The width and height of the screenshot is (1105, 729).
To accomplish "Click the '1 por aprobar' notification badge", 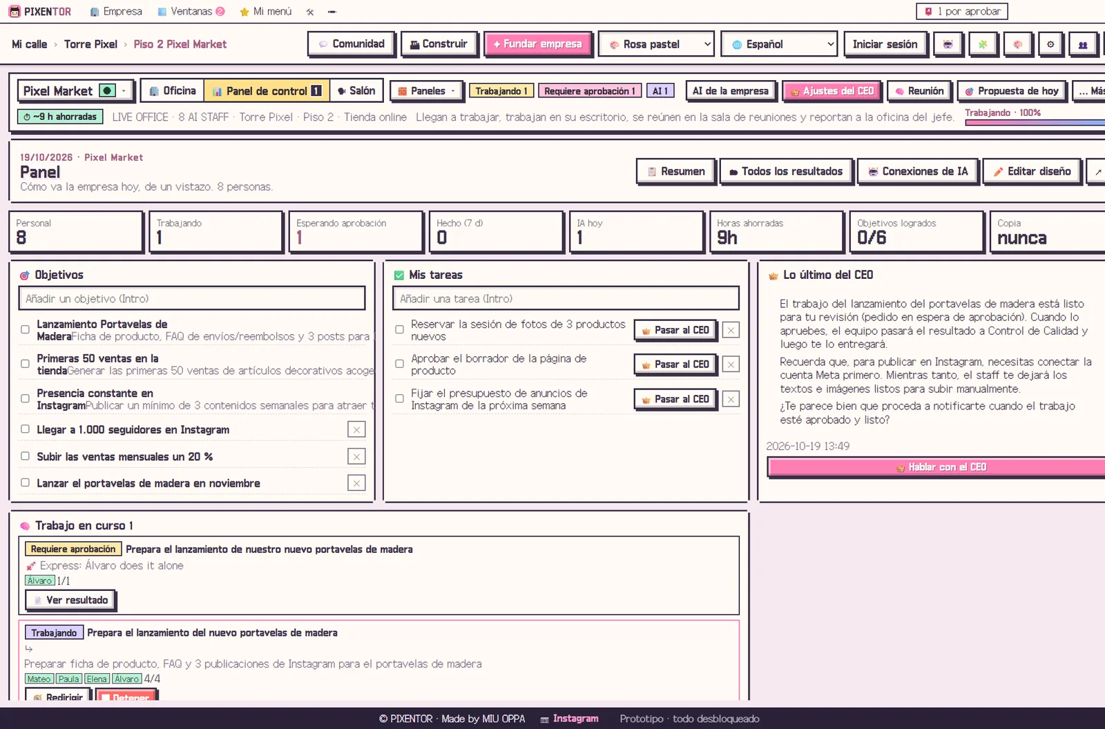I will tap(962, 11).
